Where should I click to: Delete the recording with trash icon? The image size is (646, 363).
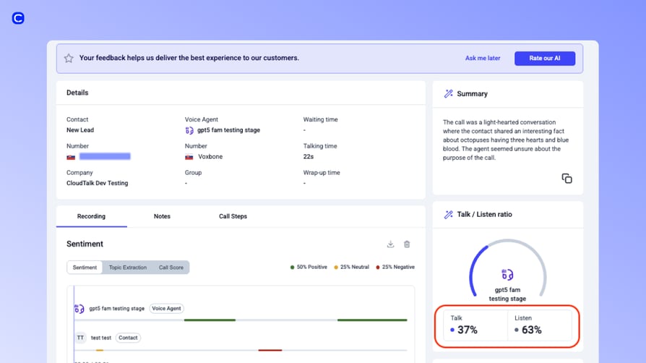[x=407, y=244]
